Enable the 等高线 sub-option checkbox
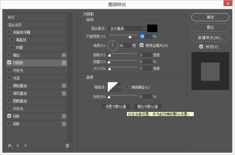This screenshot has width=235, height=155. pos(12,40)
